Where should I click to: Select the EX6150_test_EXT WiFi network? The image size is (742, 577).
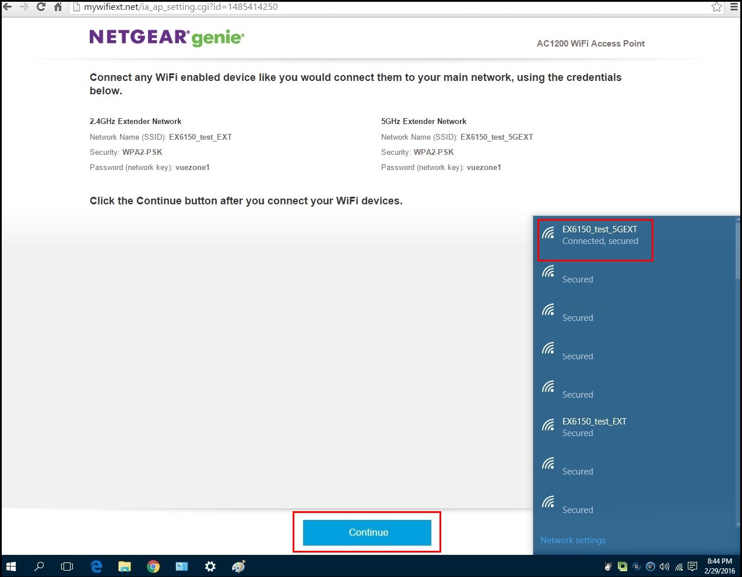tap(594, 427)
